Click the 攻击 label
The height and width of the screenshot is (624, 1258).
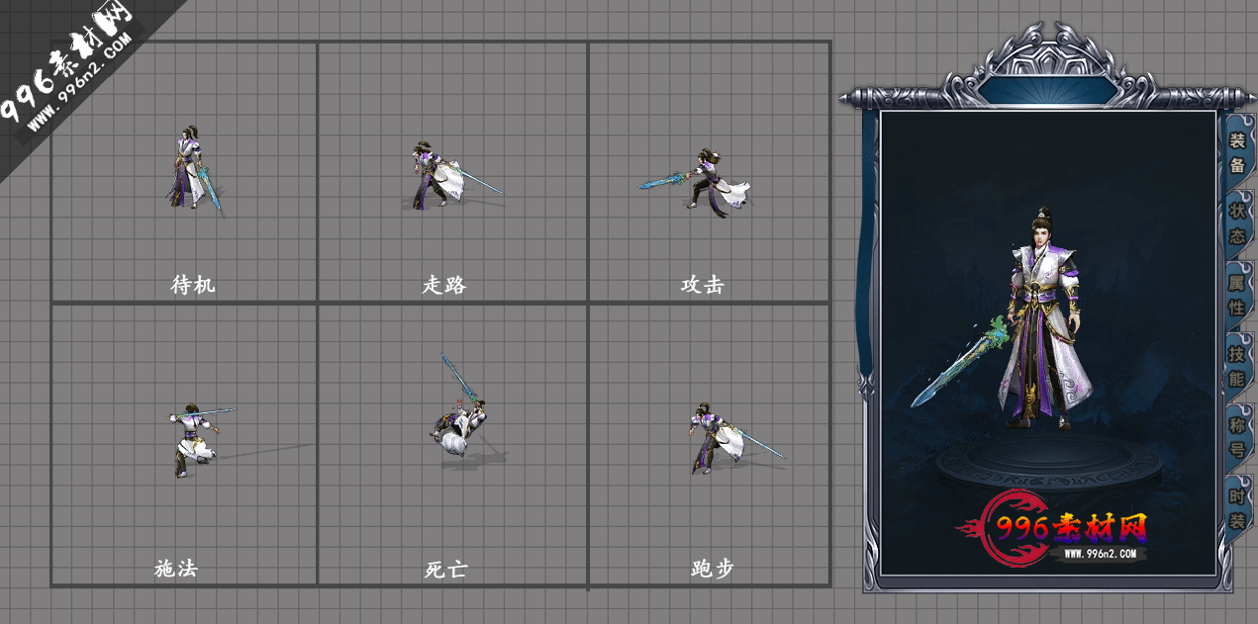click(x=703, y=285)
